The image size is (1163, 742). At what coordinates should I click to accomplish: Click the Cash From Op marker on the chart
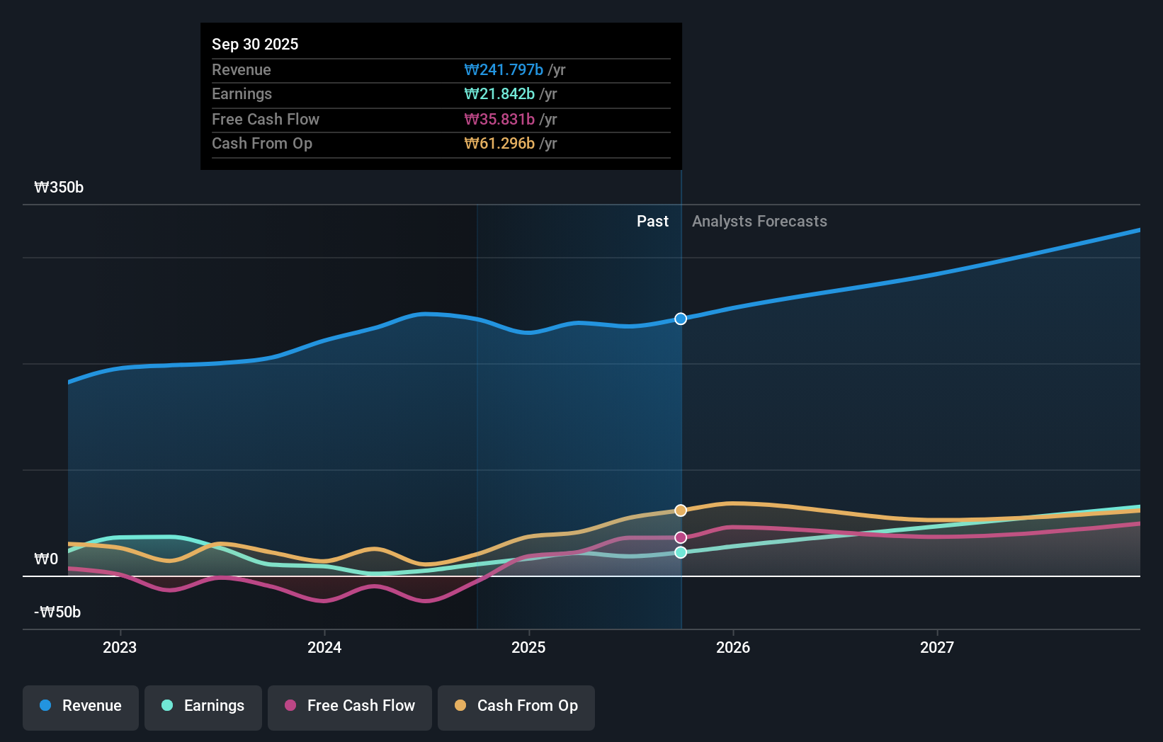pyautogui.click(x=681, y=510)
